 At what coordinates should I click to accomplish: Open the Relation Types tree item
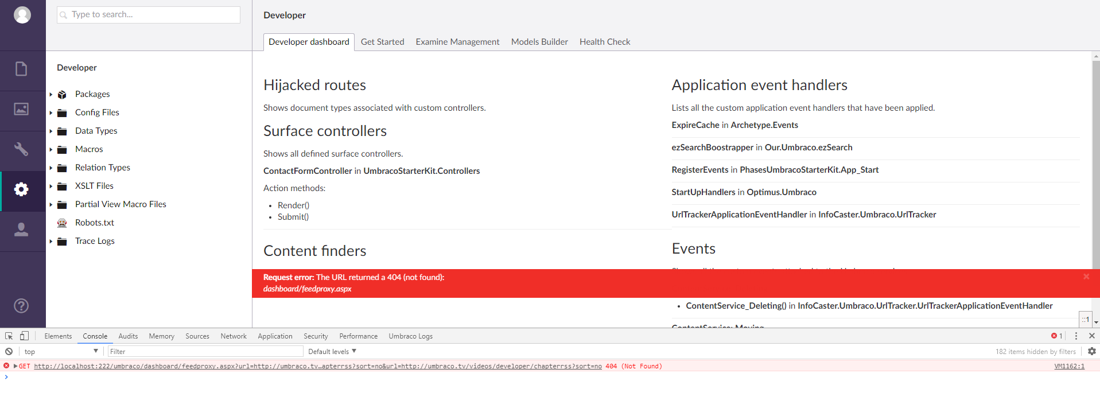(x=103, y=168)
